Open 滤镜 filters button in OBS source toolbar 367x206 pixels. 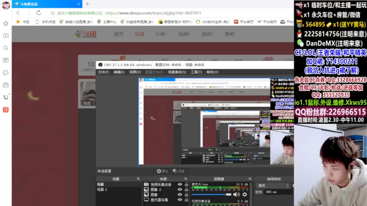[178, 171]
